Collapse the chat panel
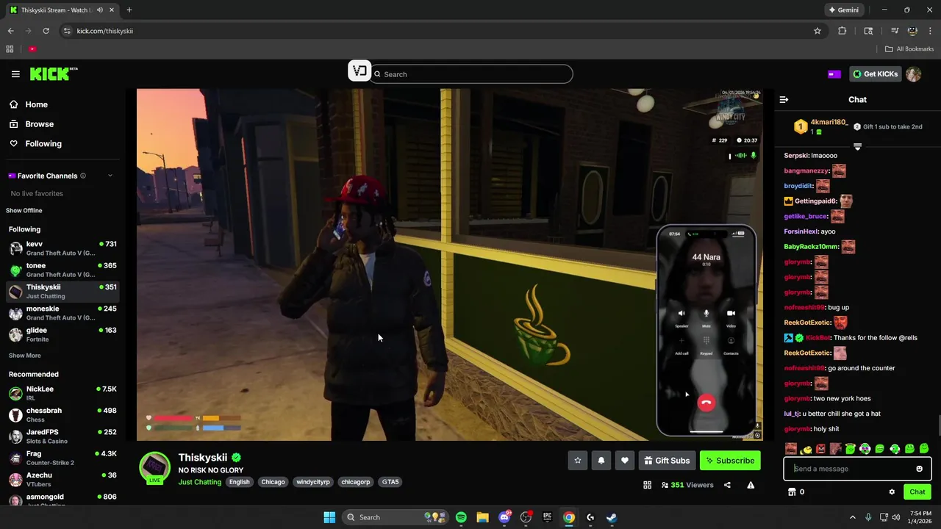This screenshot has width=941, height=529. click(x=784, y=99)
